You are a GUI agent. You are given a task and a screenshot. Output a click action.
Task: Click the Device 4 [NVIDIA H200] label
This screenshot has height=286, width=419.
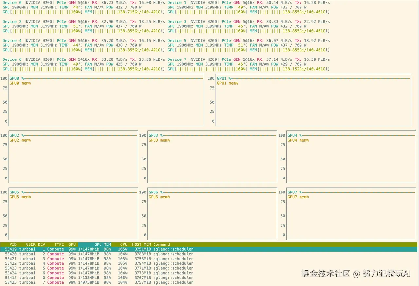28,41
